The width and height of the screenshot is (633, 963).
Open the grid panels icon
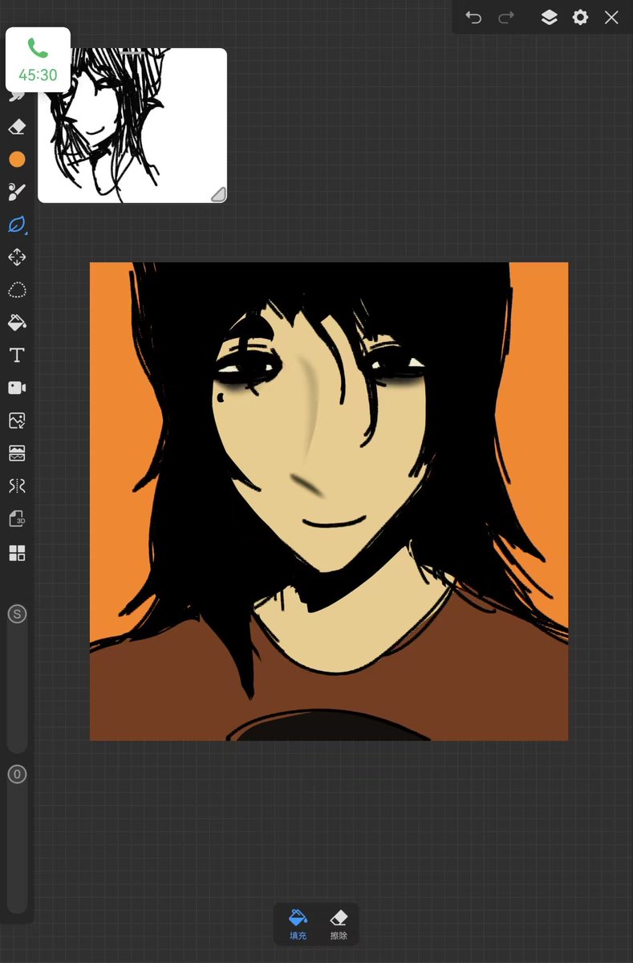pos(17,552)
